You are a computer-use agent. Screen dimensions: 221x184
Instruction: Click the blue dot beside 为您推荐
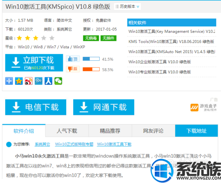point(9,144)
